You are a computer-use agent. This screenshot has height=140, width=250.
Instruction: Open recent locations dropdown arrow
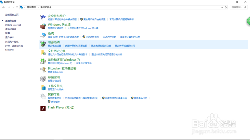(13, 7)
